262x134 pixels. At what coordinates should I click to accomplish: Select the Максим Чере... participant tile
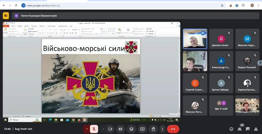[247, 39]
